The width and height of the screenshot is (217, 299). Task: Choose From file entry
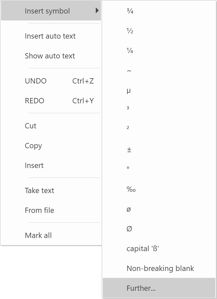(x=39, y=211)
